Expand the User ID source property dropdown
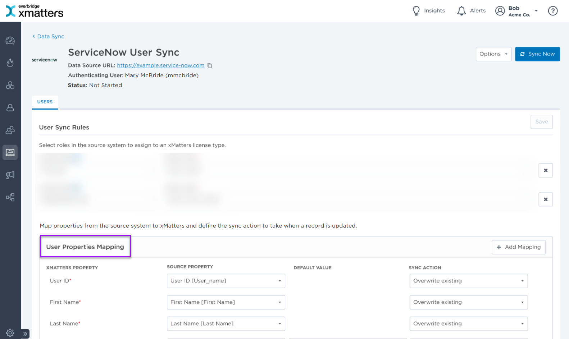 point(226,281)
